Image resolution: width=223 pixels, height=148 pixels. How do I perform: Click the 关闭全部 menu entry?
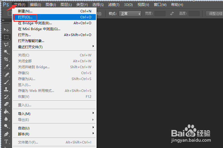(54, 61)
